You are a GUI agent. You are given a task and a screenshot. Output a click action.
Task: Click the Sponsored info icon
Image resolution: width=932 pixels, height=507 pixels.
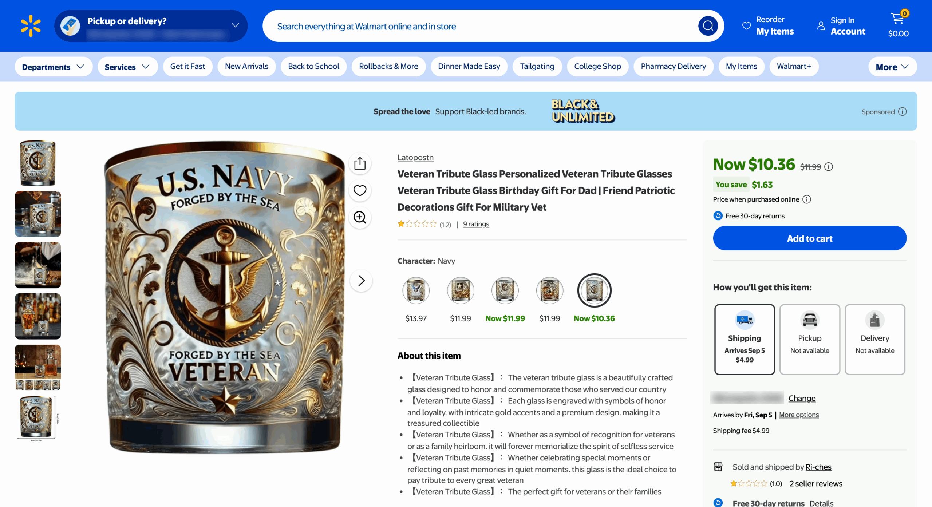(902, 112)
